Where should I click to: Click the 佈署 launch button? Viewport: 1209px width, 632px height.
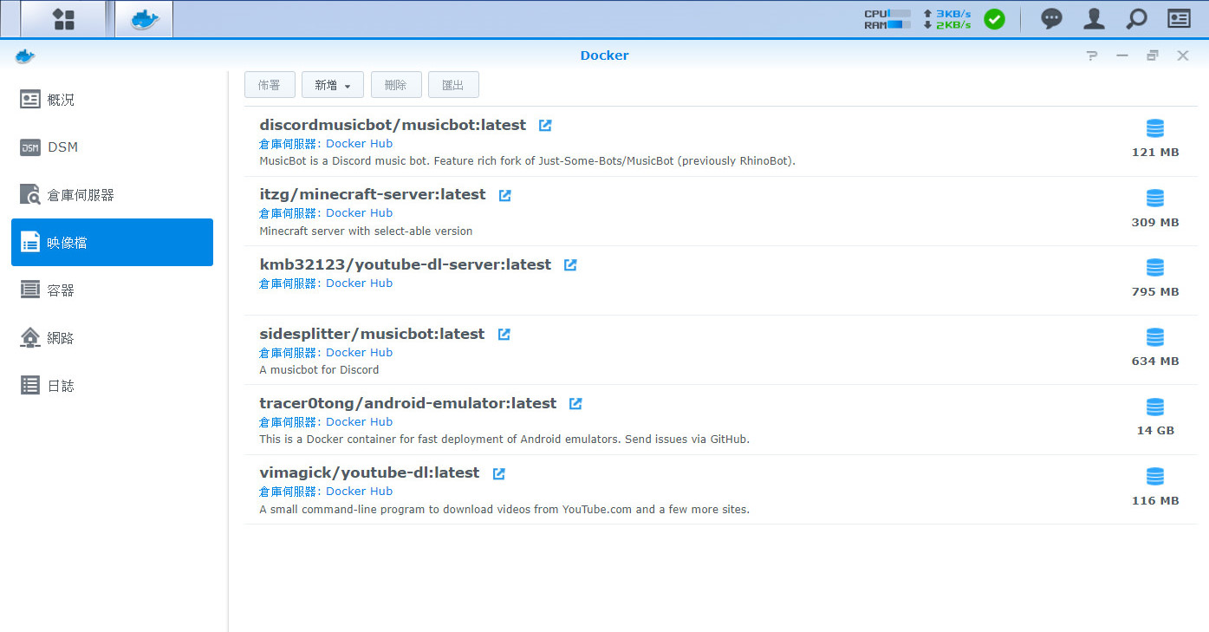270,85
